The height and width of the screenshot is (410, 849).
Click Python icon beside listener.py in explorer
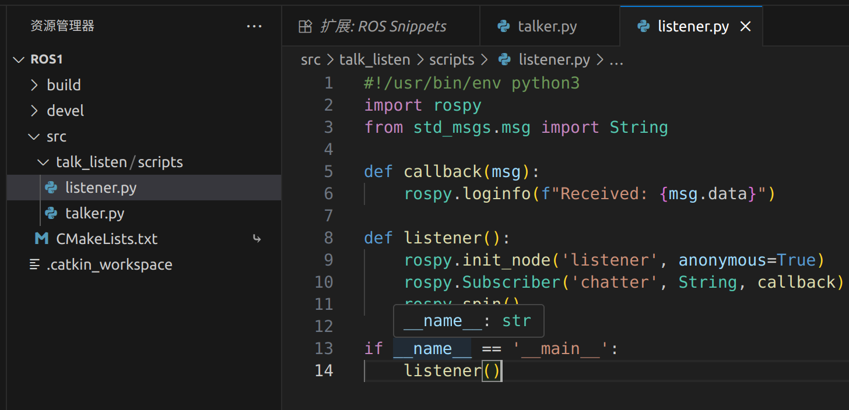[51, 188]
